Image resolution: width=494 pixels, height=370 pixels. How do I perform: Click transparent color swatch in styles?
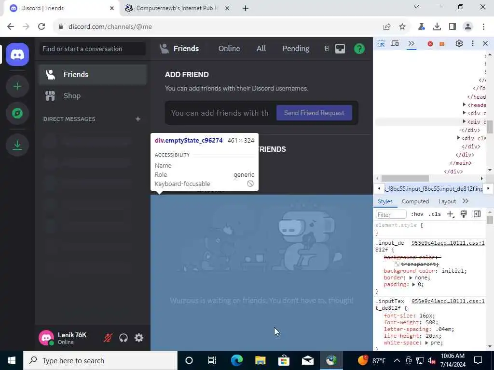(x=397, y=264)
